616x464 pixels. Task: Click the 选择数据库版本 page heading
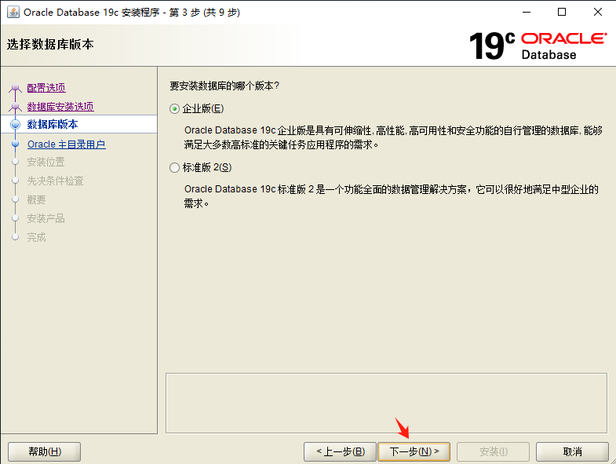50,45
